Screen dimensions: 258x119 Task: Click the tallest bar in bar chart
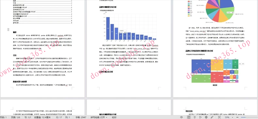[x=108, y=28]
